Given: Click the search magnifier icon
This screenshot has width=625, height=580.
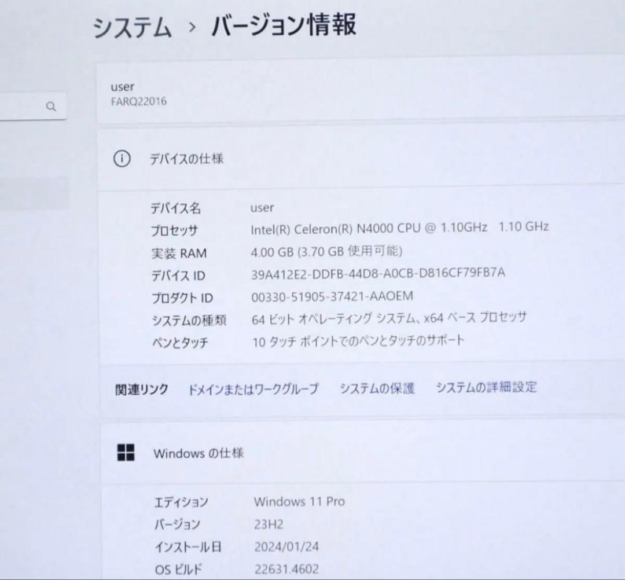Looking at the screenshot, I should (51, 107).
